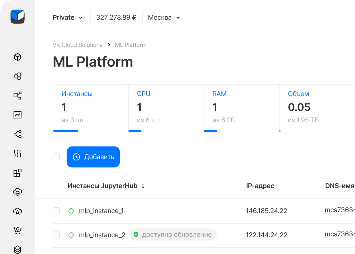Open the network topology sidebar icon
This screenshot has height=254, width=355.
tap(17, 96)
